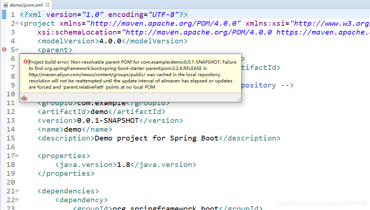Viewport: 370px width, 210px height.
Task: Collapse the properties element at line 17
Action: 17,156
